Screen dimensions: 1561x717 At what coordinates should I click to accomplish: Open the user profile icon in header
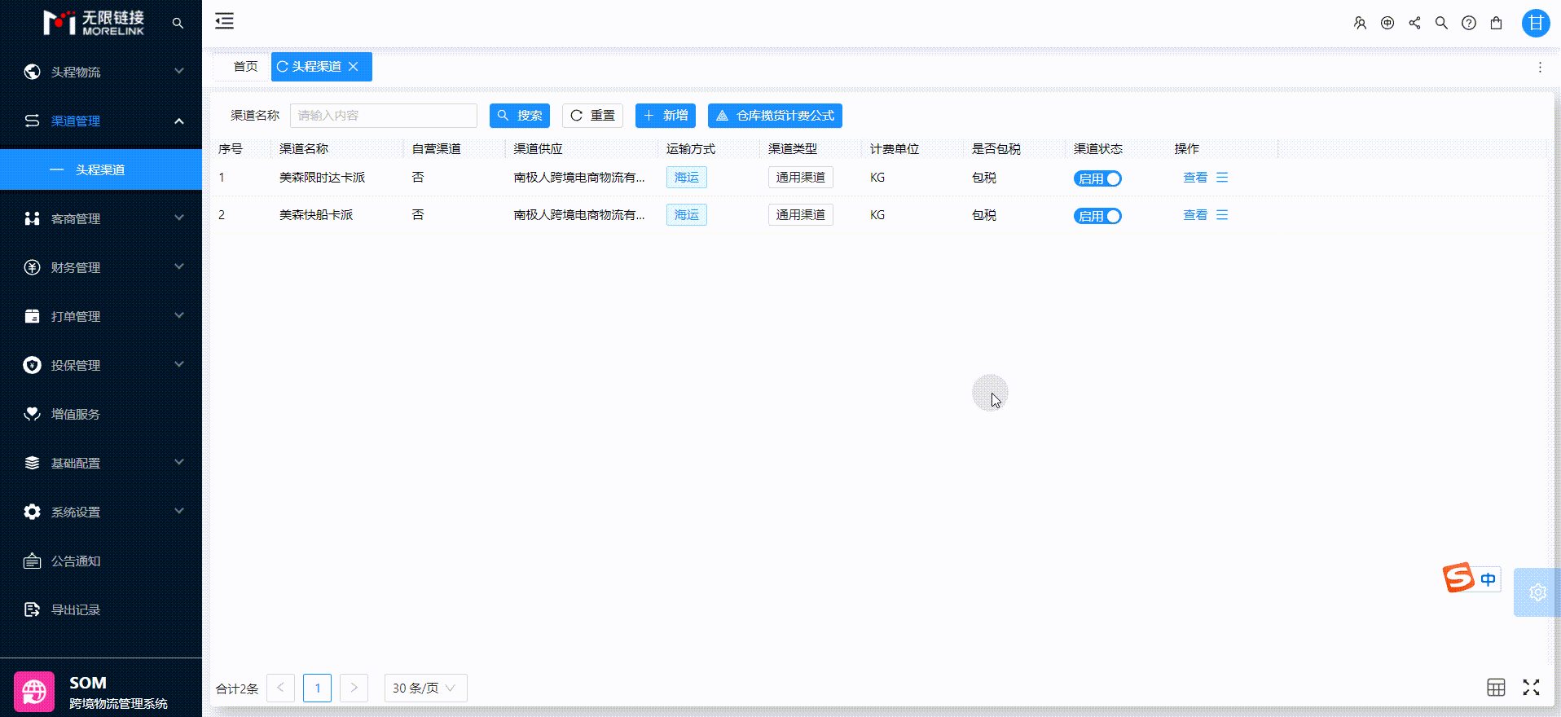tap(1360, 23)
